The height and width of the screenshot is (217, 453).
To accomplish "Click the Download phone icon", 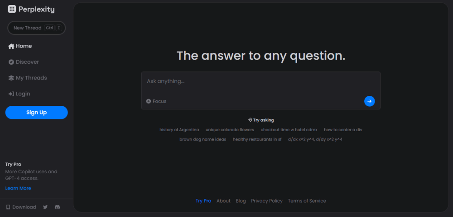I will tap(8, 207).
